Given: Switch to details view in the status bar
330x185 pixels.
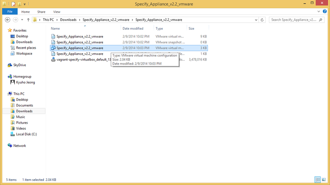Looking at the screenshot, I should (318, 180).
